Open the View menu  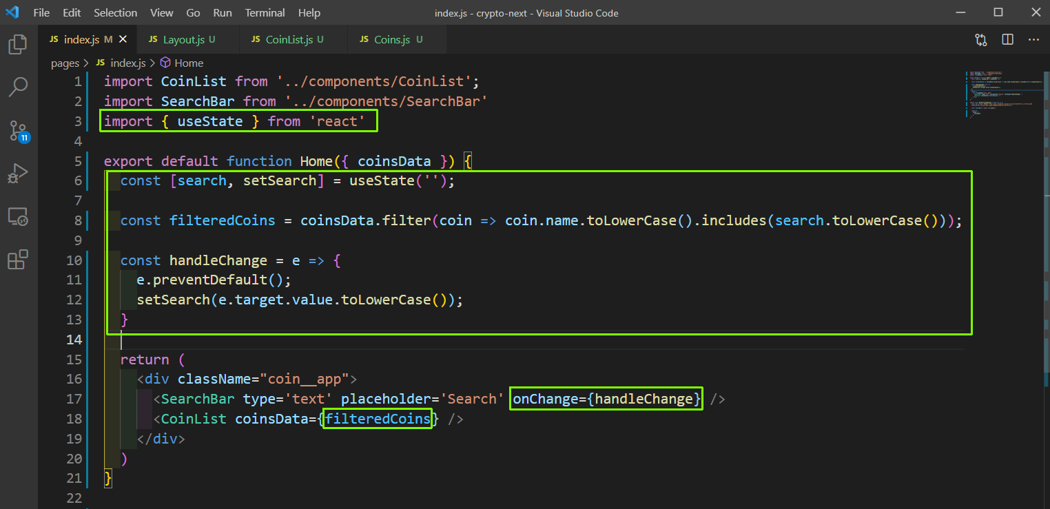coord(162,13)
